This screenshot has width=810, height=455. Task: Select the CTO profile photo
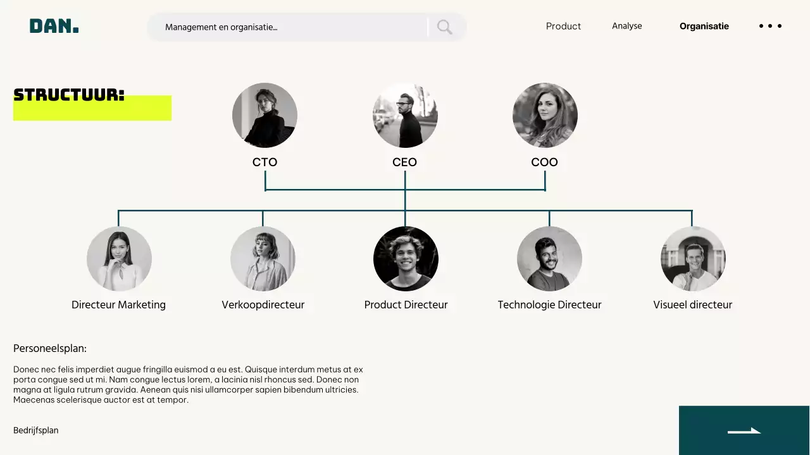[265, 115]
